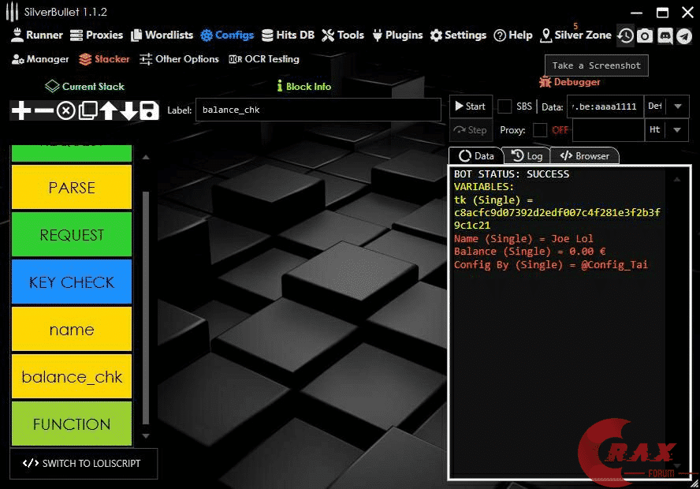The height and width of the screenshot is (489, 700).
Task: Open the Telegram icon in the top bar
Action: (683, 35)
